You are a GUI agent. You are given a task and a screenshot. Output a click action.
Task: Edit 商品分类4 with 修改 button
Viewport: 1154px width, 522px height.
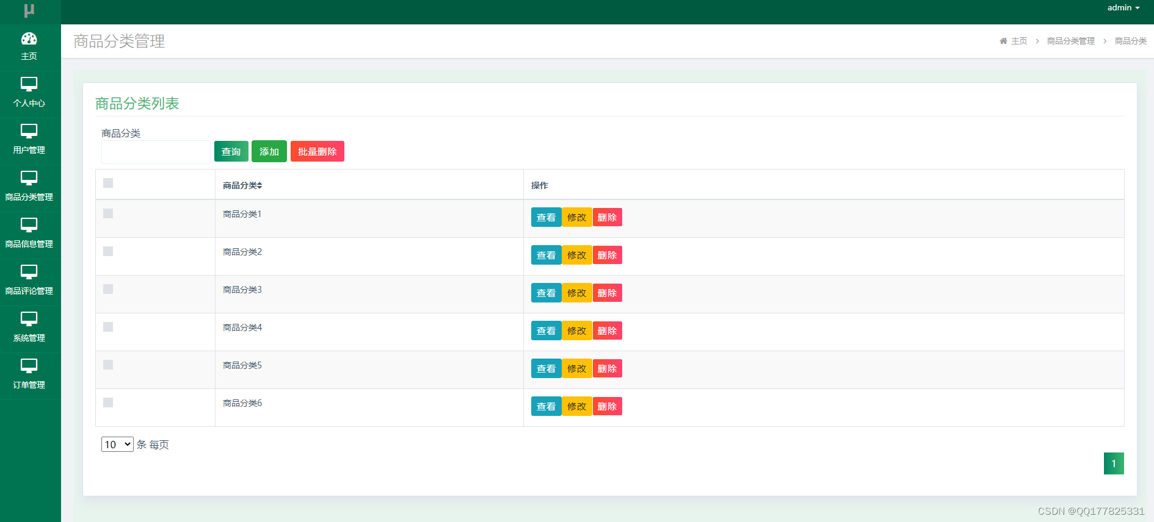coord(577,331)
